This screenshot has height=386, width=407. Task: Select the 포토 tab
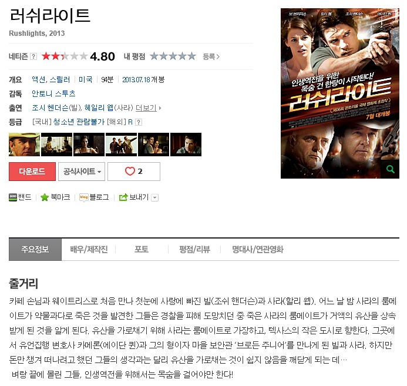point(142,250)
